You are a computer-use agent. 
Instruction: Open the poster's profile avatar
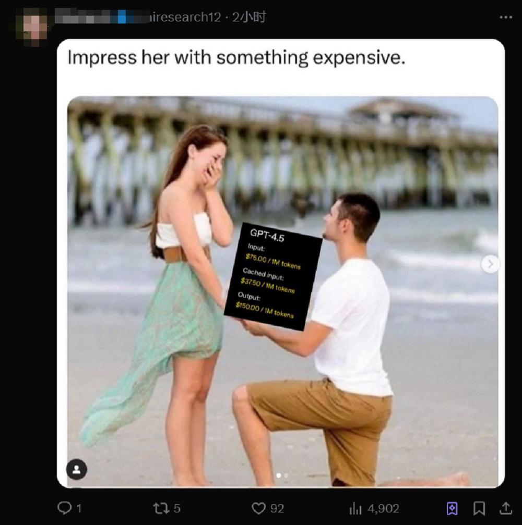[34, 26]
